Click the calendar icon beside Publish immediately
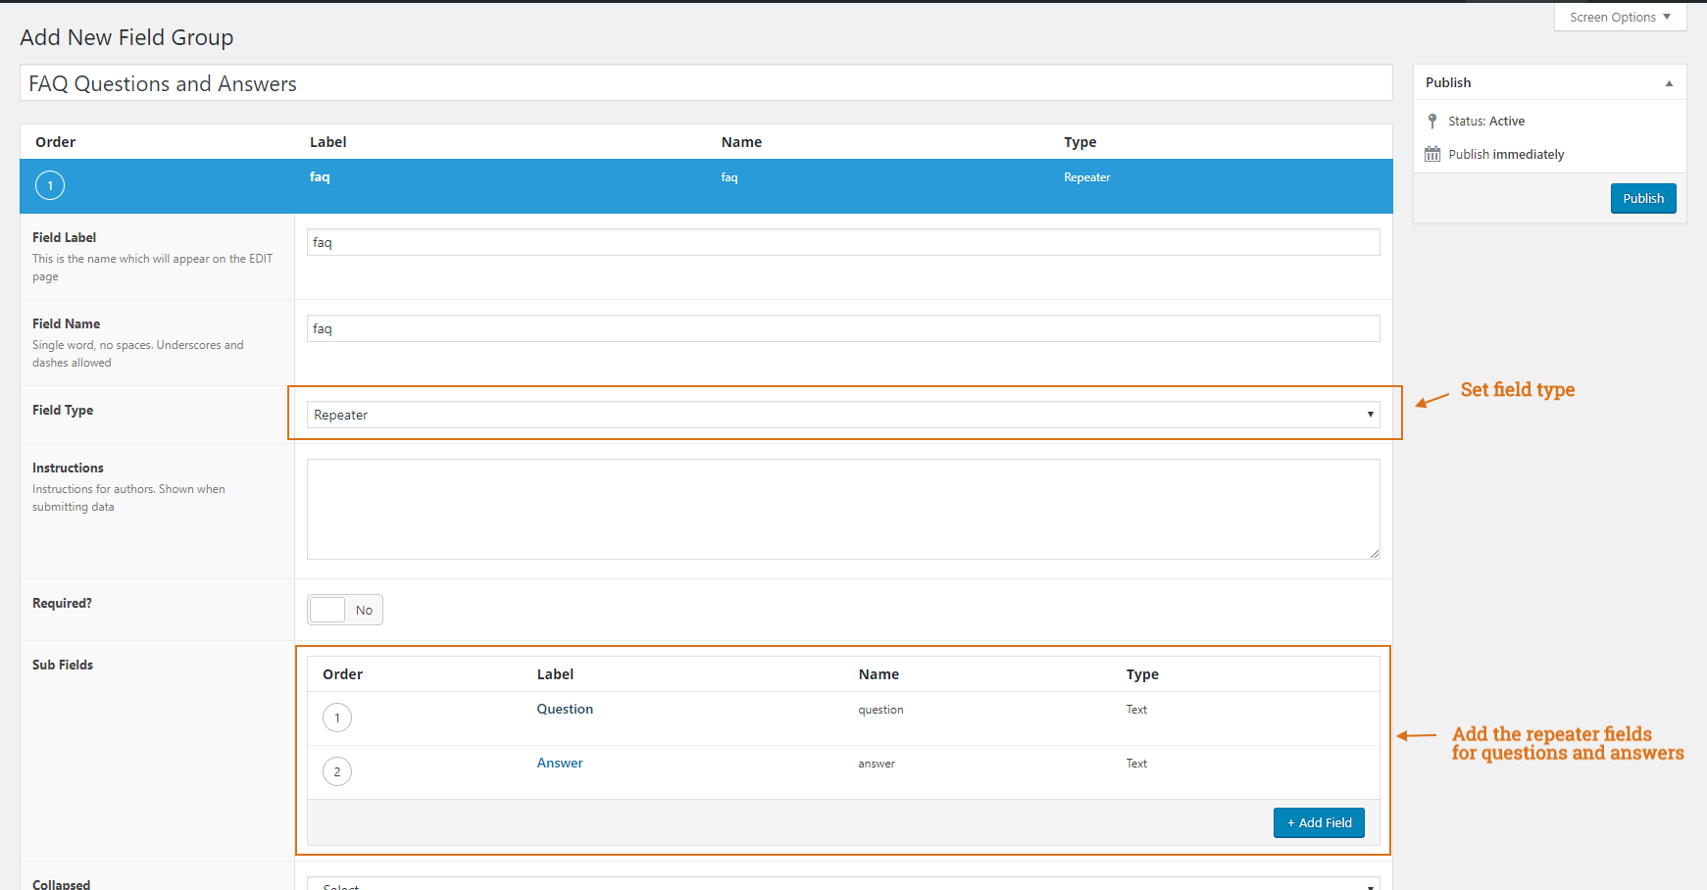 pyautogui.click(x=1432, y=154)
